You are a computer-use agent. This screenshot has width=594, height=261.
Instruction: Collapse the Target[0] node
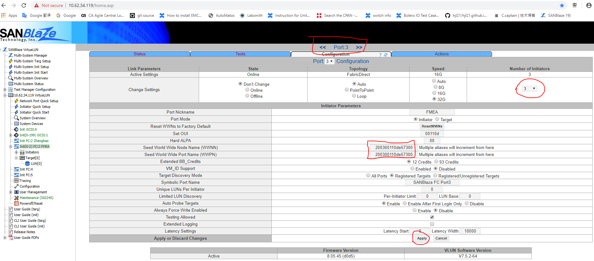(x=16, y=158)
